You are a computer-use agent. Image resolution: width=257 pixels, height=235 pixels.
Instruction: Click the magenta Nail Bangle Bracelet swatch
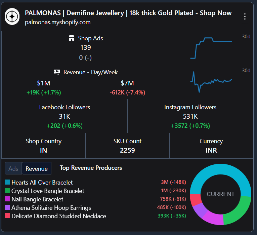7,199
